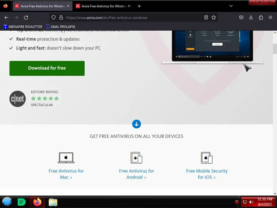Expand the list all tabs dropdown
The height and width of the screenshot is (208, 277).
[231, 6]
